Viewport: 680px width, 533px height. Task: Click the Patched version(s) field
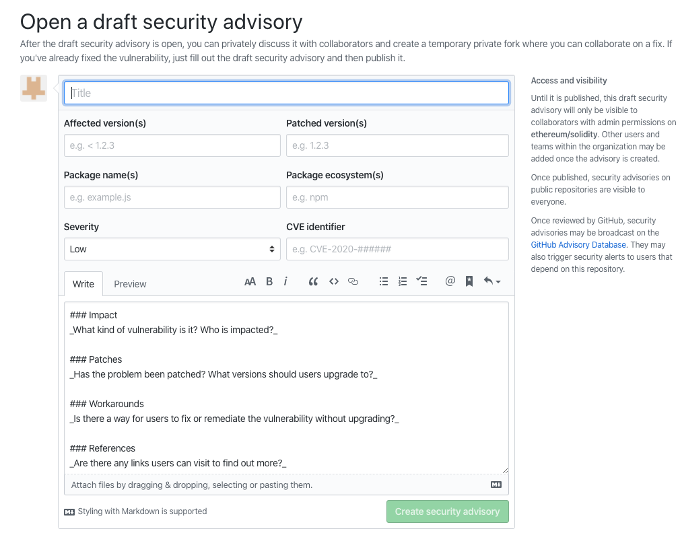(397, 145)
